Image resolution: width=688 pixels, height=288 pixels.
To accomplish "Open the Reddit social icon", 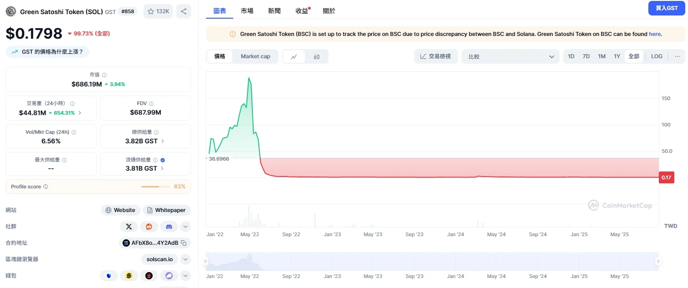I will (149, 226).
